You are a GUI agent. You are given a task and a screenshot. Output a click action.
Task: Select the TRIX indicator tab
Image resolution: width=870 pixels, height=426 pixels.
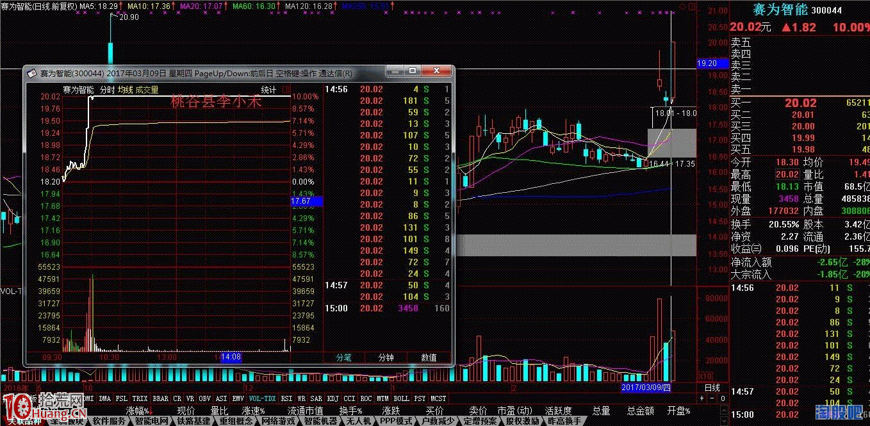click(140, 398)
